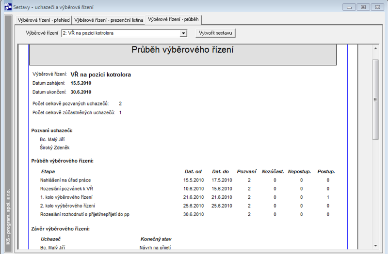Screen dimensions: 388x254
Task: Click 'Počet celkově pozvaných uchazečů' label
Action: click(70, 104)
